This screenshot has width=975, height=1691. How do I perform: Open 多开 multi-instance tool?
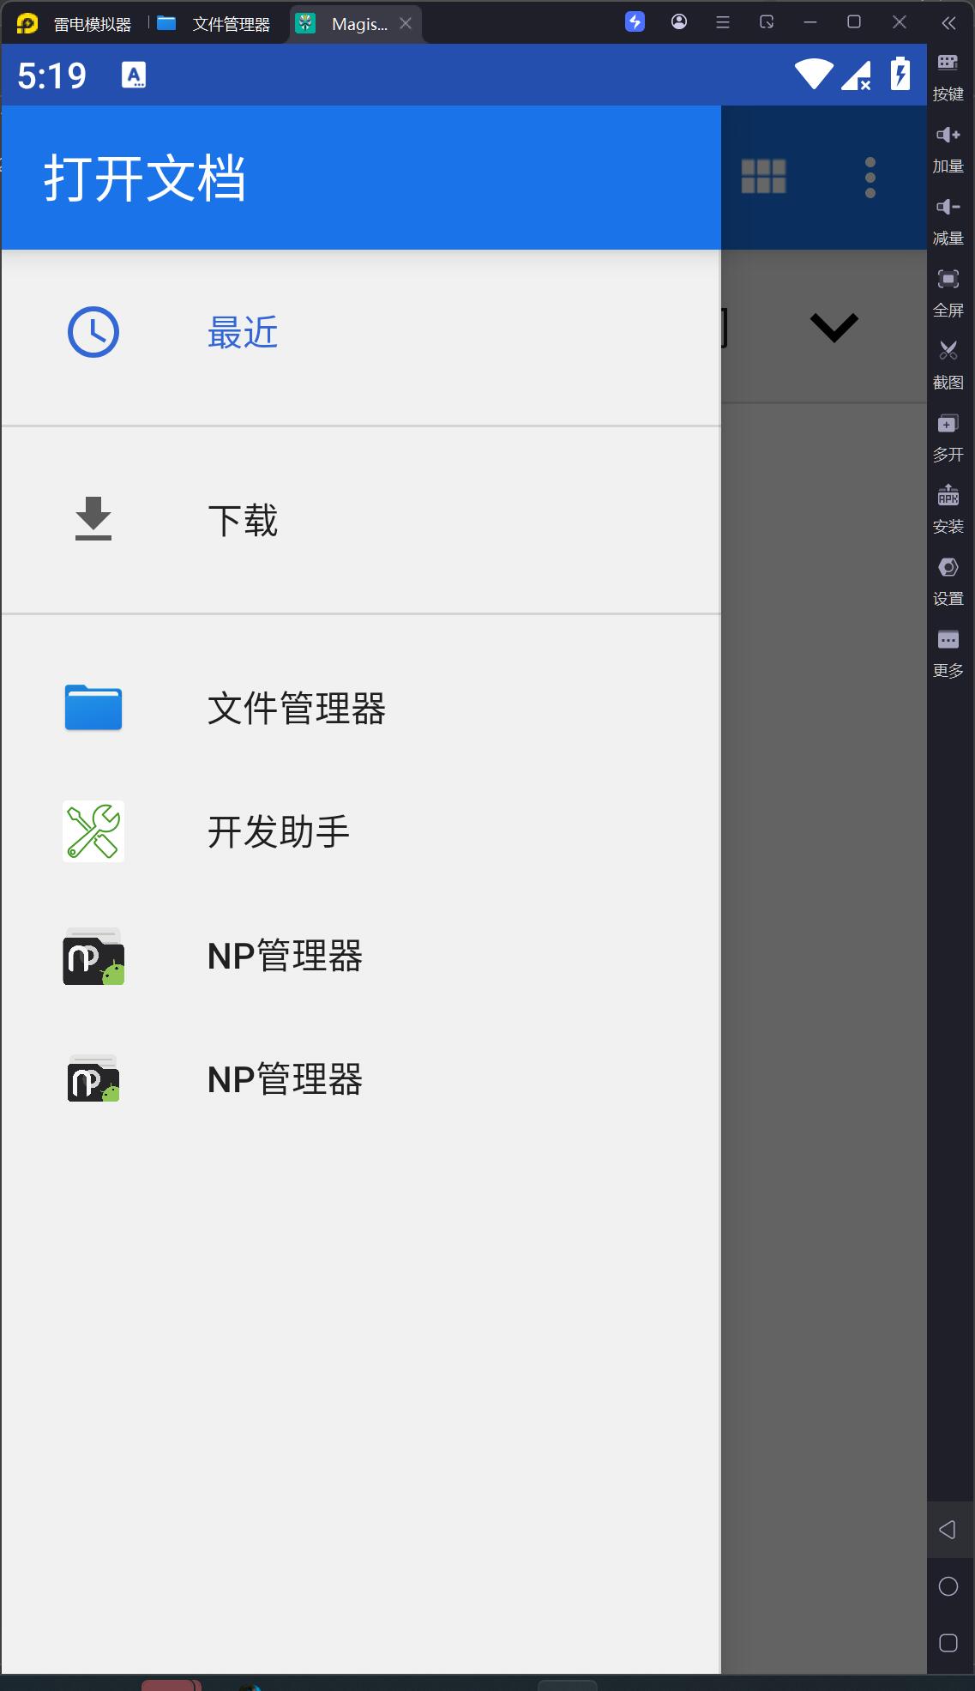(948, 437)
